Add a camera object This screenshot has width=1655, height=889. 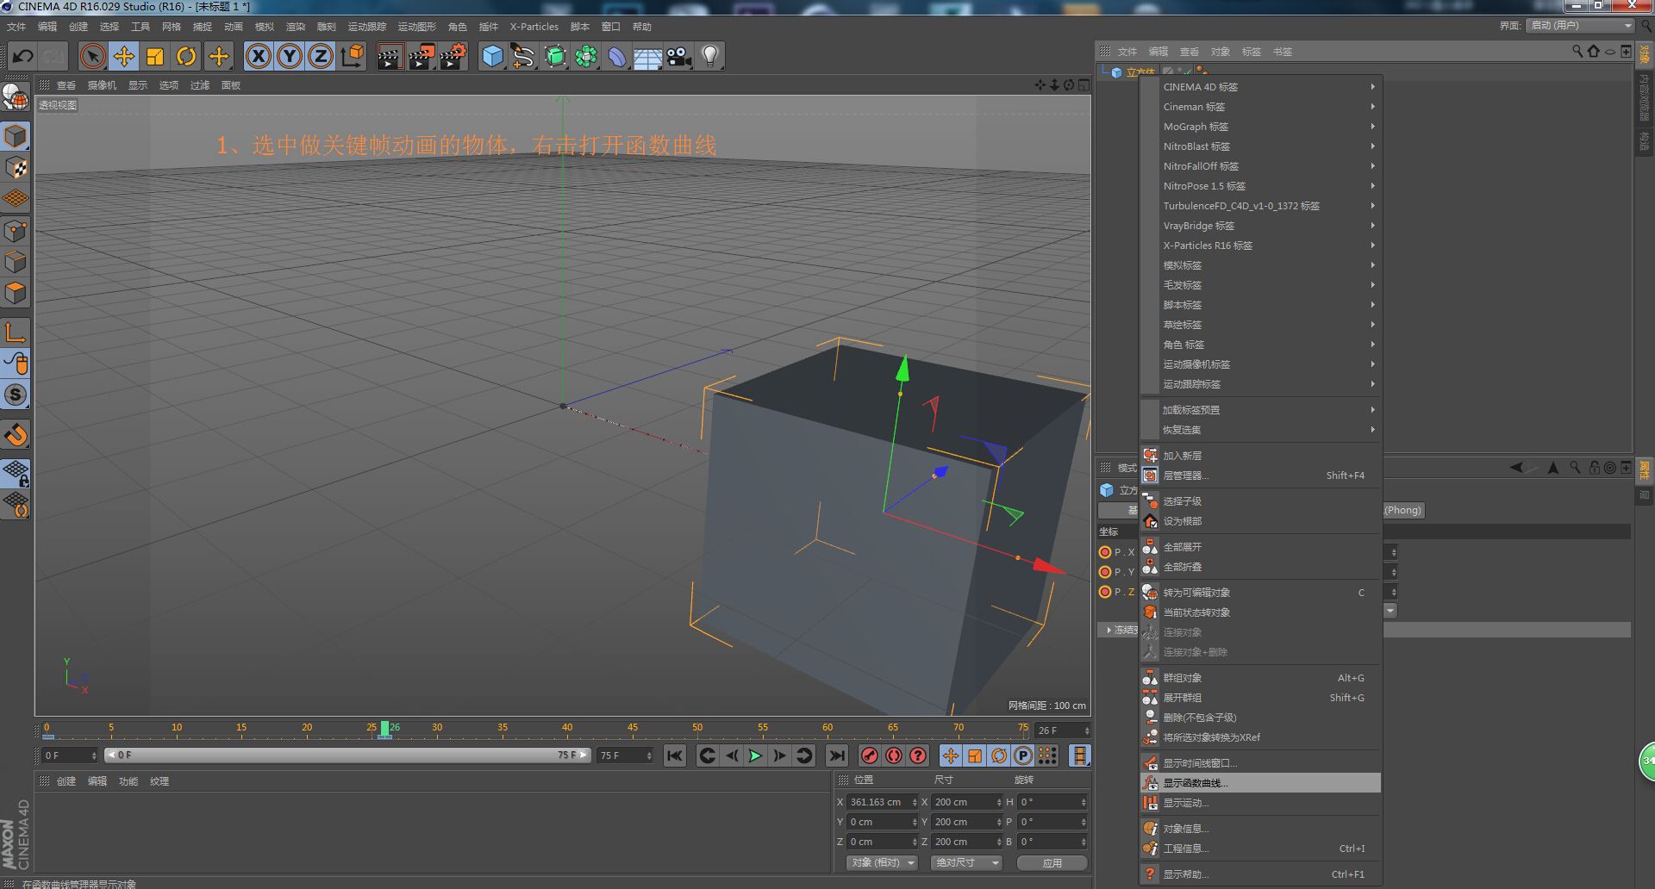(679, 57)
